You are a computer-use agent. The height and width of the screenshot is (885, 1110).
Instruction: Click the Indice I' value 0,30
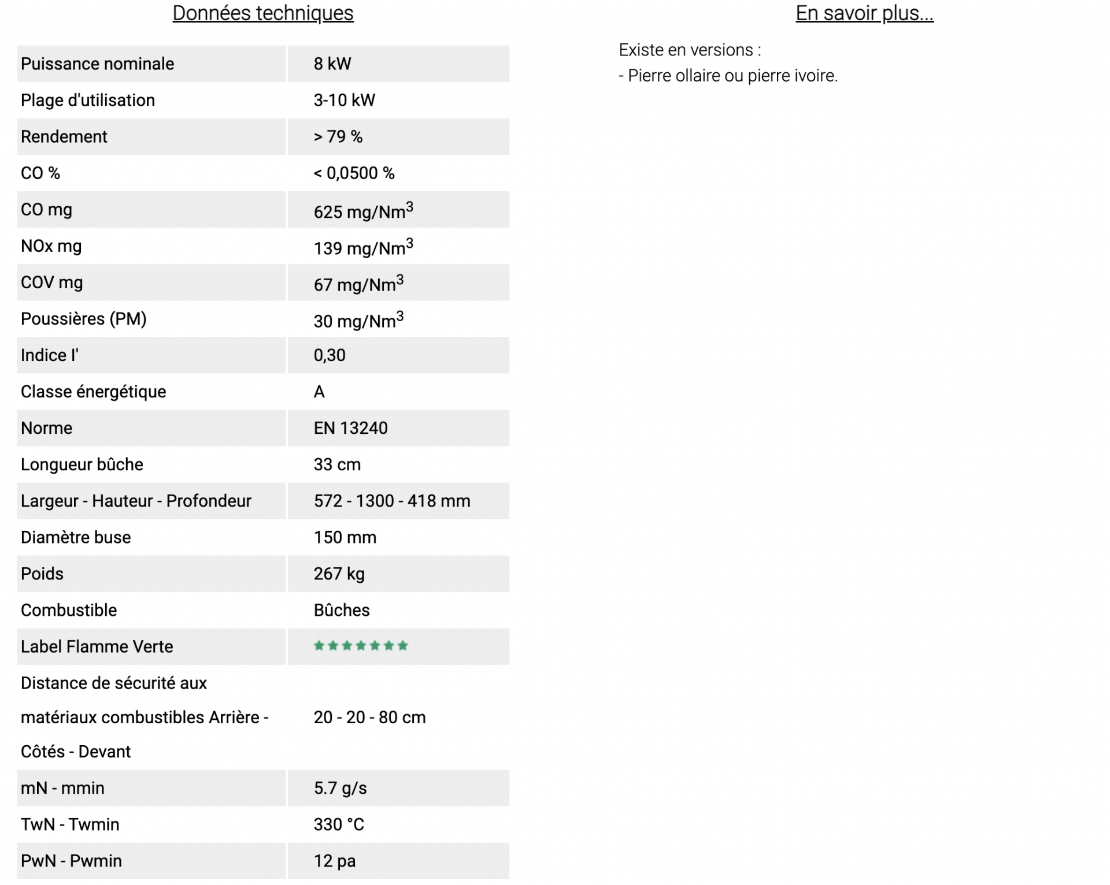tap(330, 355)
